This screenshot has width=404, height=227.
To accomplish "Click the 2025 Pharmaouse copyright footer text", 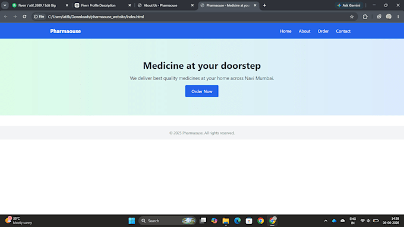I will [202, 133].
